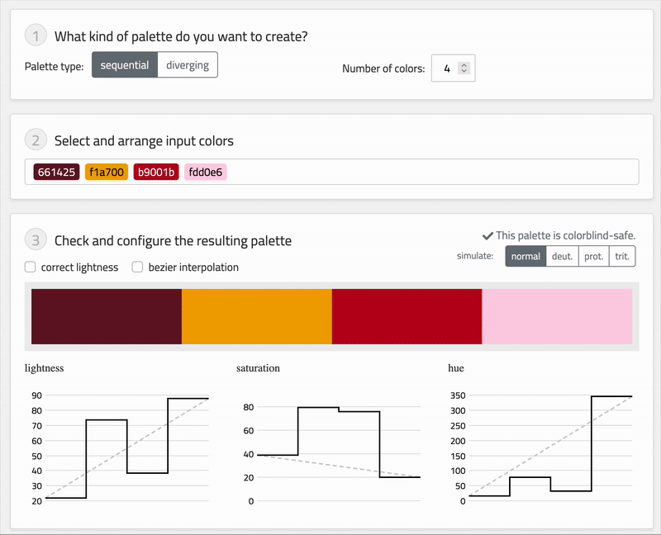This screenshot has width=661, height=535.
Task: Select normal vision simulation
Action: [x=525, y=257]
